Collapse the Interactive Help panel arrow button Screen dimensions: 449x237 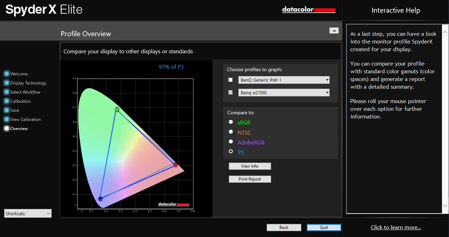(x=334, y=31)
